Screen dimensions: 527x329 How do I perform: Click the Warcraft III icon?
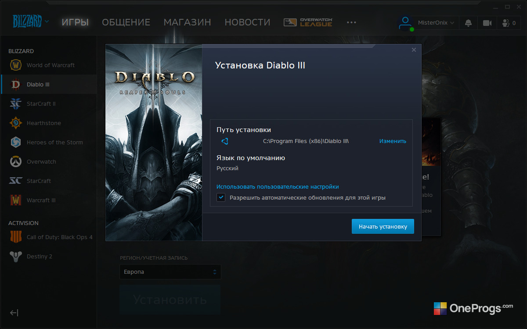click(x=16, y=200)
